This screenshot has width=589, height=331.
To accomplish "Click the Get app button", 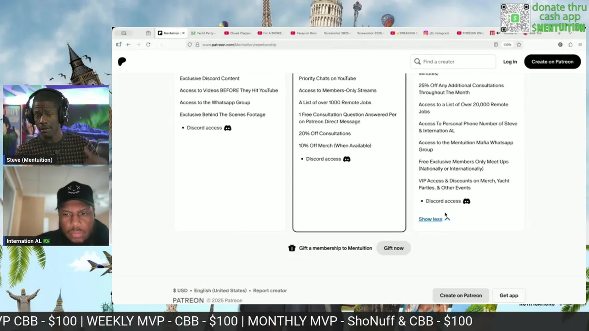I will (x=509, y=296).
